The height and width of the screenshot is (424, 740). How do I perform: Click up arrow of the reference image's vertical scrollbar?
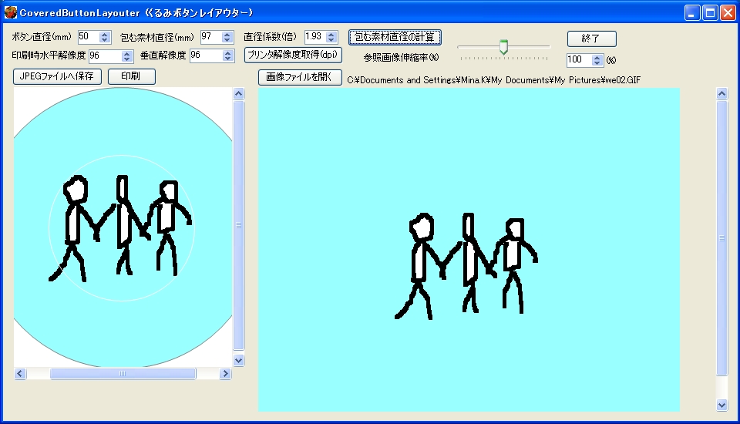click(x=721, y=93)
